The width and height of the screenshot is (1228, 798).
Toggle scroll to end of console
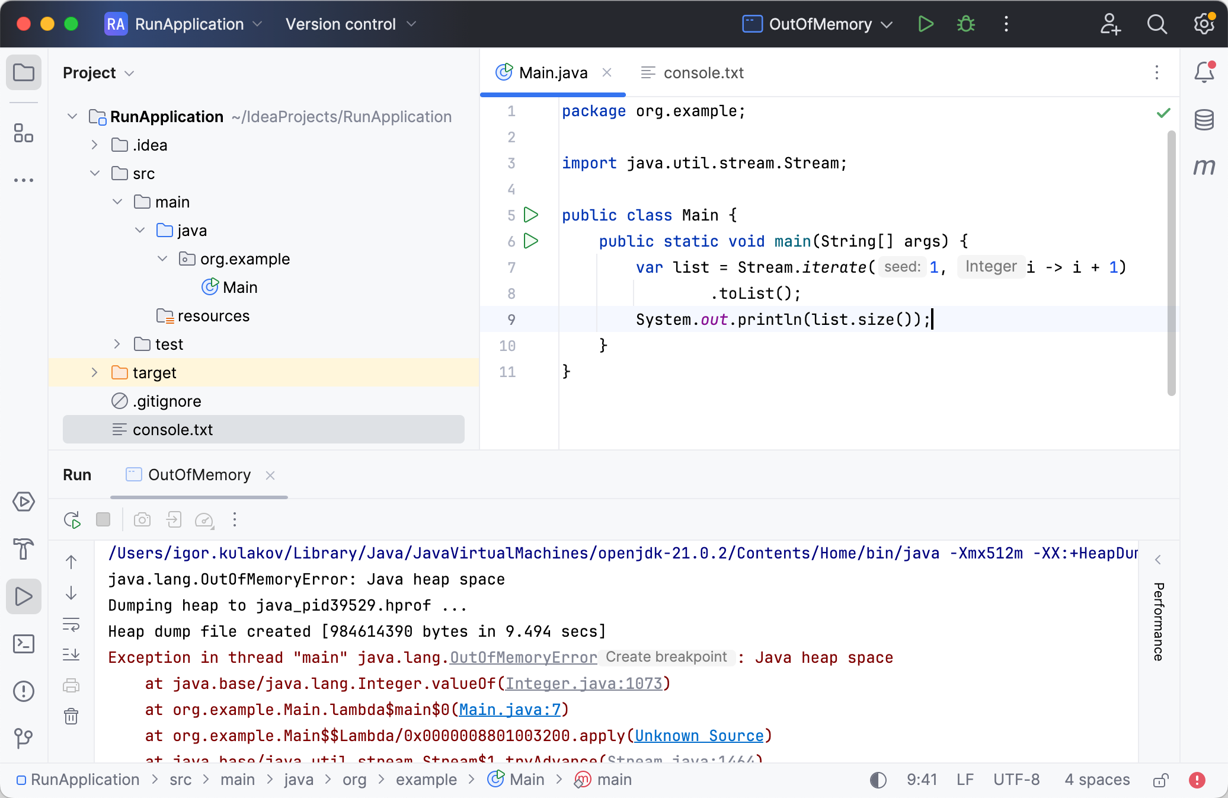pyautogui.click(x=71, y=655)
